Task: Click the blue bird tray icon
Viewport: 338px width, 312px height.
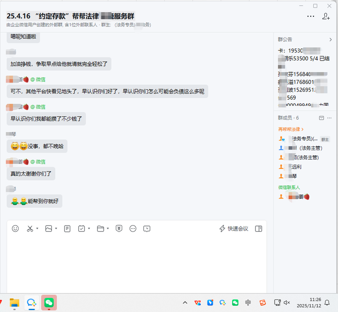Action: pos(210,303)
